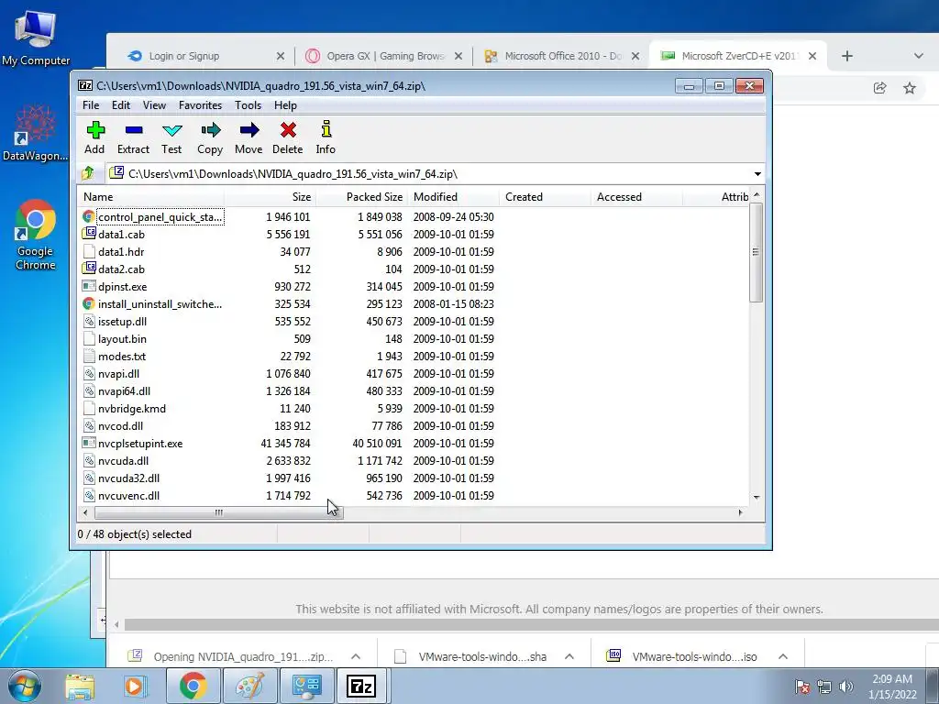Image resolution: width=939 pixels, height=704 pixels.
Task: Open the Help menu
Action: [286, 105]
